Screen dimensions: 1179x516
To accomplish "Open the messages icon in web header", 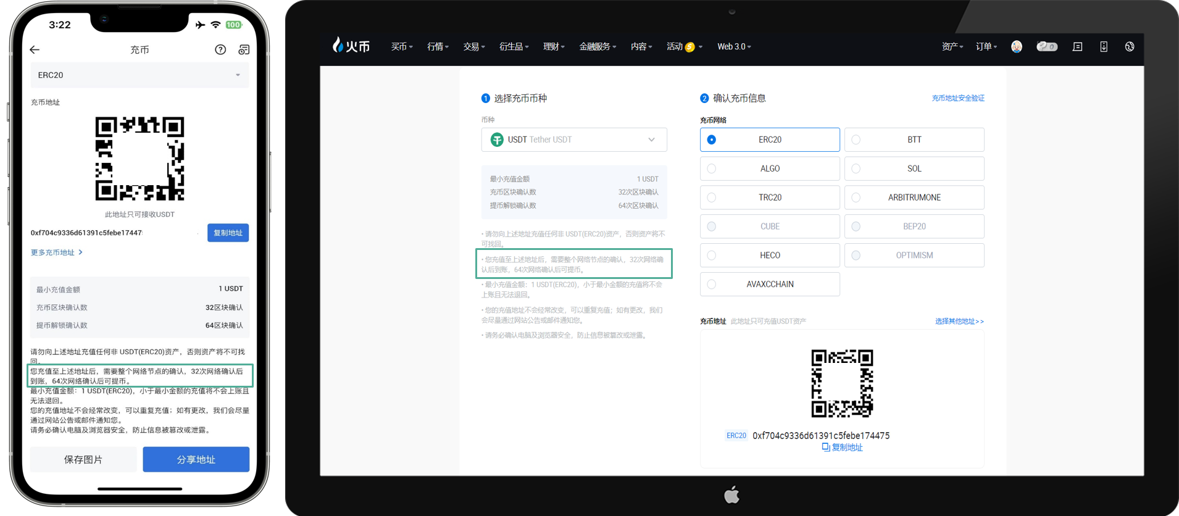I will pyautogui.click(x=1078, y=46).
